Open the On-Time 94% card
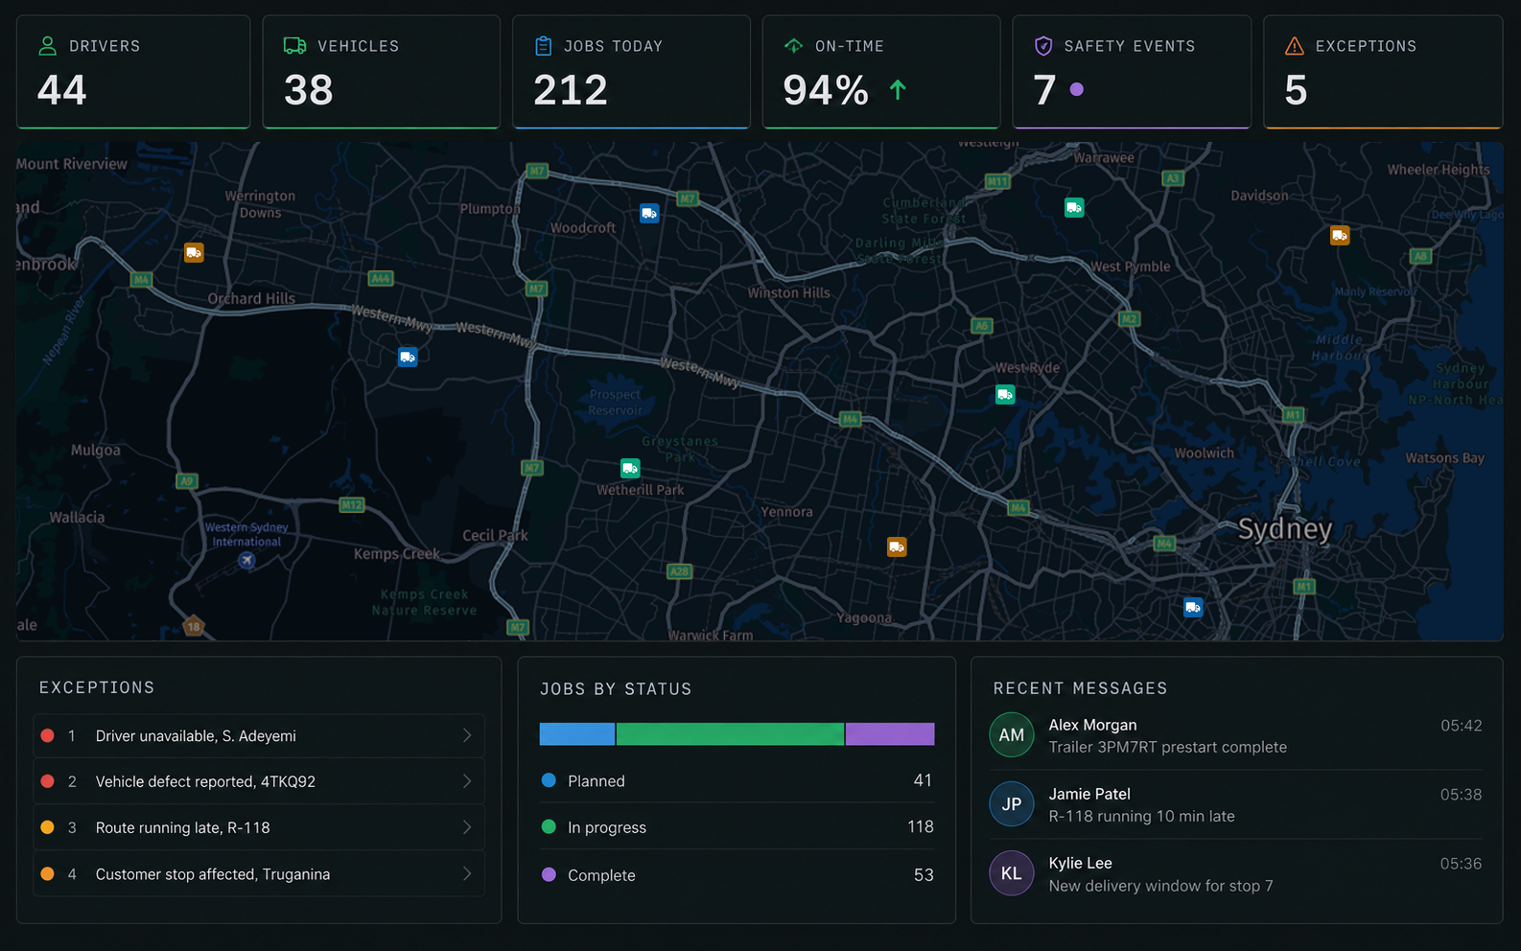Screen dimensions: 1521x951 (881, 72)
